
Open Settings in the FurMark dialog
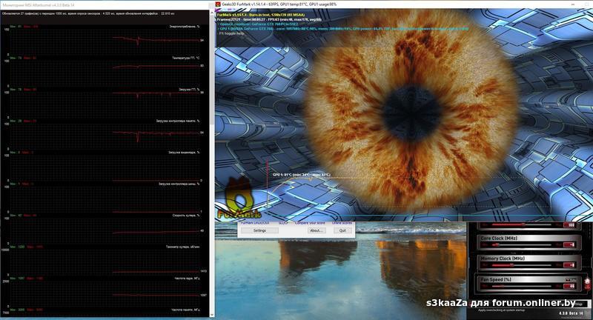click(x=259, y=230)
